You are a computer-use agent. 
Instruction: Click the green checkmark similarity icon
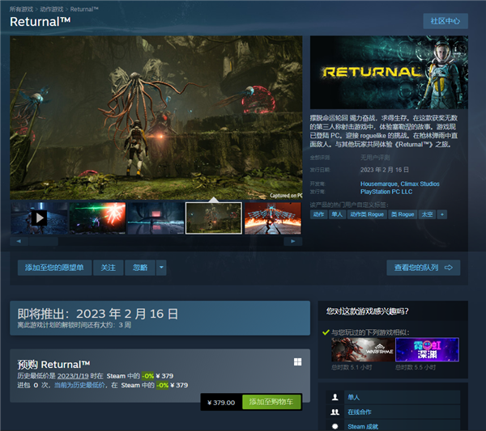[x=326, y=332]
